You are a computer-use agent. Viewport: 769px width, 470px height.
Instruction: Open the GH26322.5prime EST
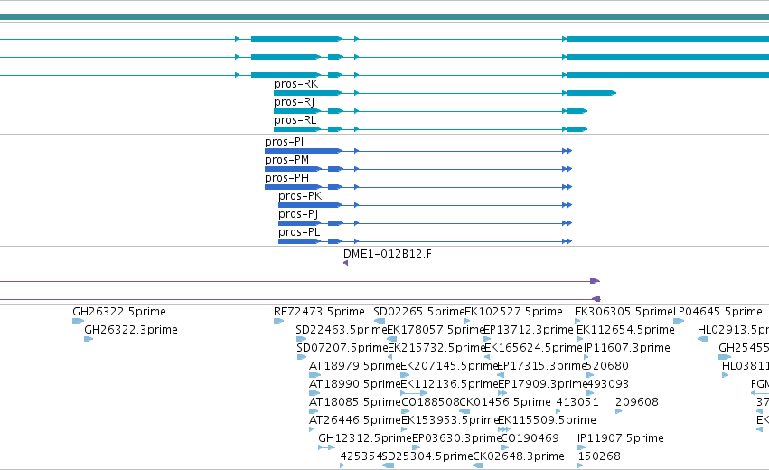coord(78,321)
